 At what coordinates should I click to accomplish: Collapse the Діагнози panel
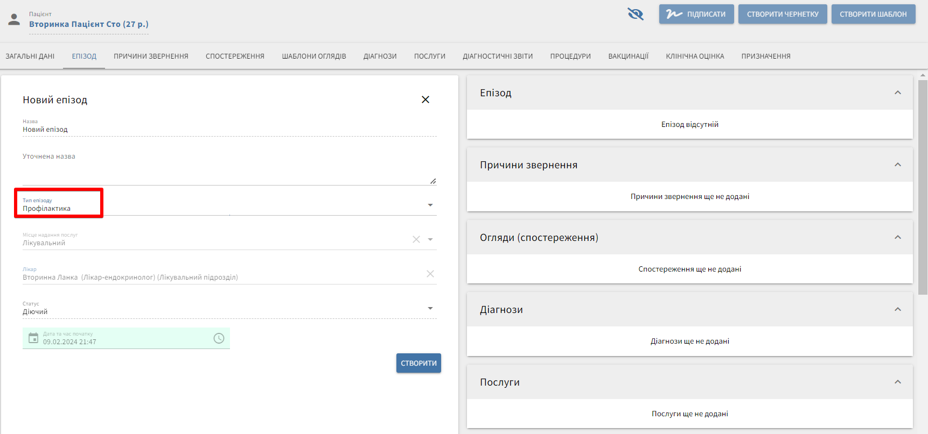(897, 309)
